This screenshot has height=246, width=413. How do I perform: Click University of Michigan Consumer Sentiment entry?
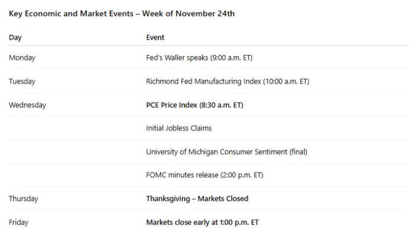[x=226, y=152]
